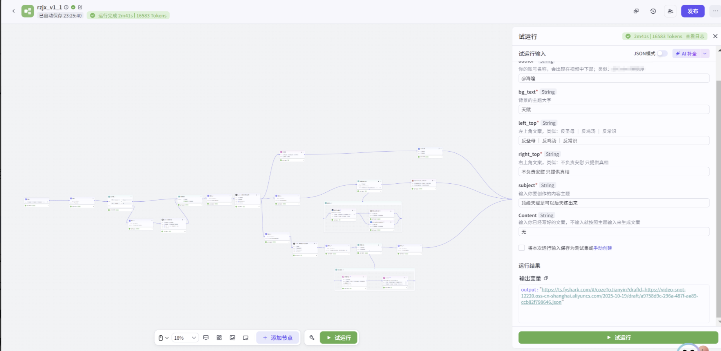Click the subject input field
The image size is (721, 351).
pyautogui.click(x=613, y=203)
